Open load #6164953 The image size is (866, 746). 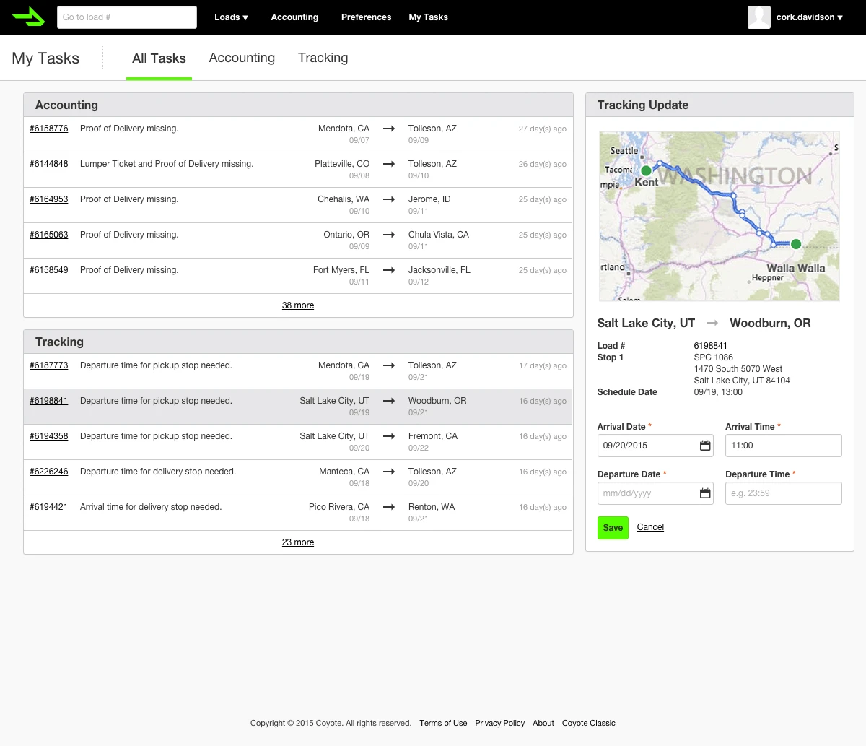[49, 199]
